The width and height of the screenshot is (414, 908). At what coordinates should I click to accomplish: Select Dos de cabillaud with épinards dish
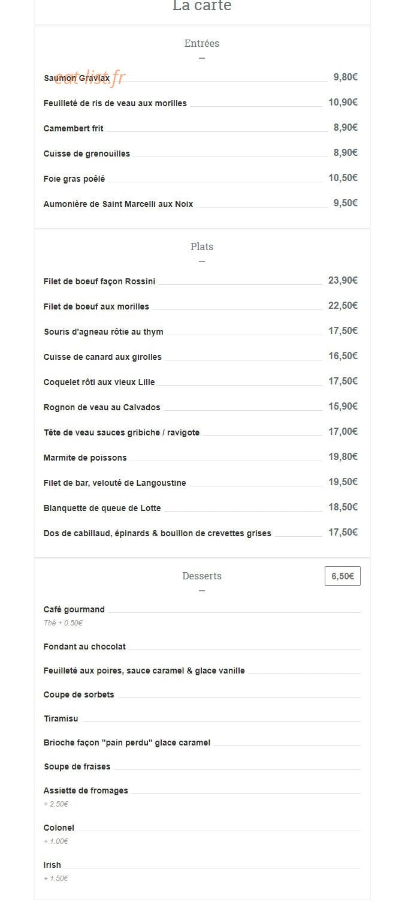tap(158, 533)
